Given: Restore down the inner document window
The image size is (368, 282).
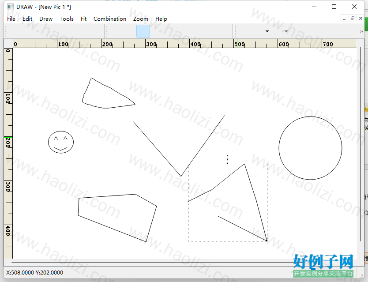Looking at the screenshot, I should tap(352, 19).
